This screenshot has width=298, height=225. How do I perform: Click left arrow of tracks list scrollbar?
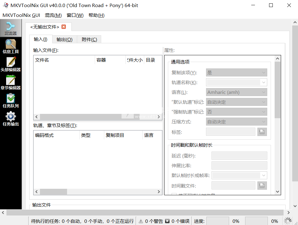[37, 192]
